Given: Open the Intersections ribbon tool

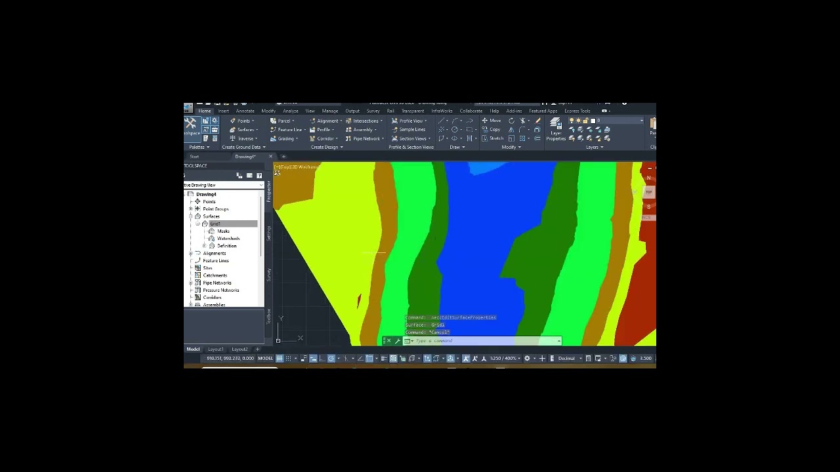Looking at the screenshot, I should point(364,121).
